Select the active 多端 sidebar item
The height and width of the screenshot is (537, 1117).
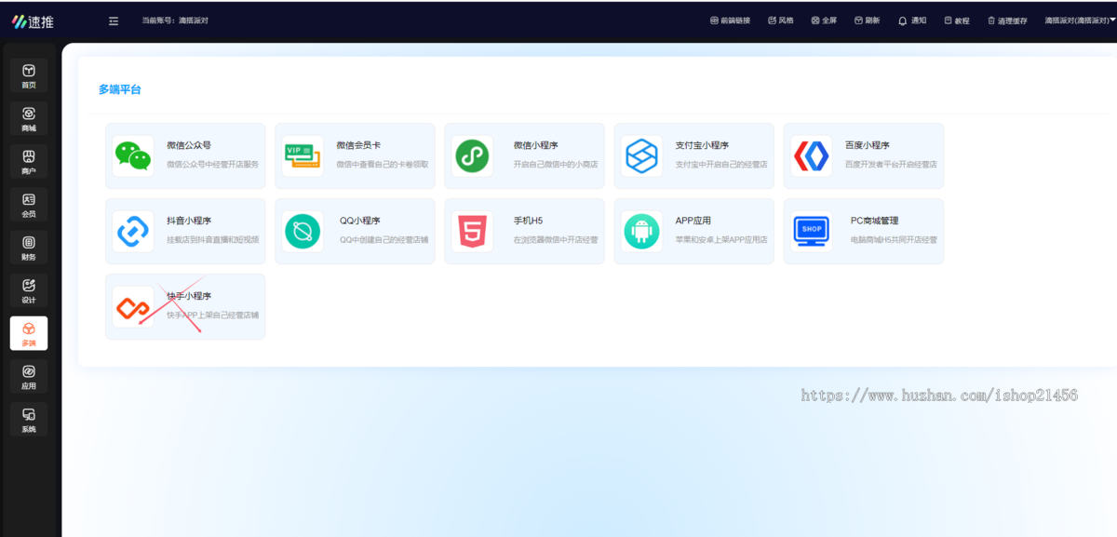click(x=29, y=333)
